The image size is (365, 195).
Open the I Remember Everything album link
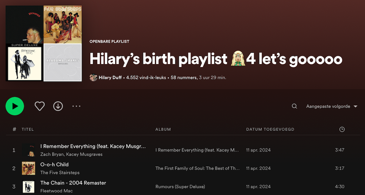pyautogui.click(x=197, y=150)
